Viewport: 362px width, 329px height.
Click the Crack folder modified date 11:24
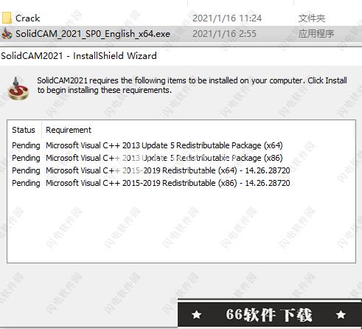click(227, 18)
